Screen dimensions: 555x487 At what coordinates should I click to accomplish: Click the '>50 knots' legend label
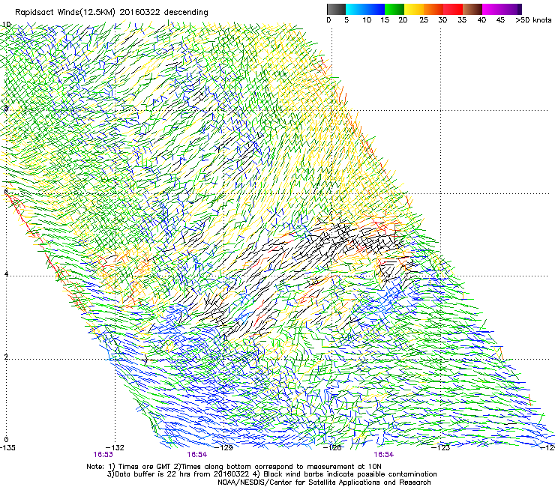[x=533, y=19]
